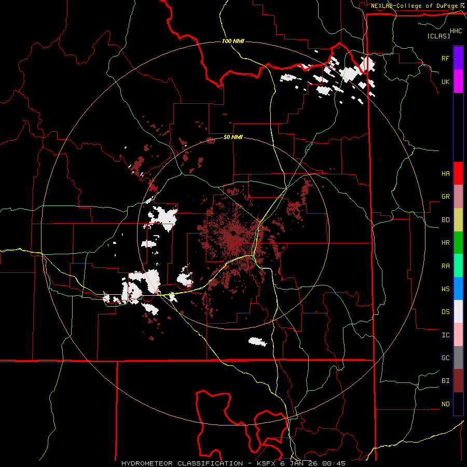Click the 'GC' legend label
The width and height of the screenshot is (467, 467).
coord(445,358)
